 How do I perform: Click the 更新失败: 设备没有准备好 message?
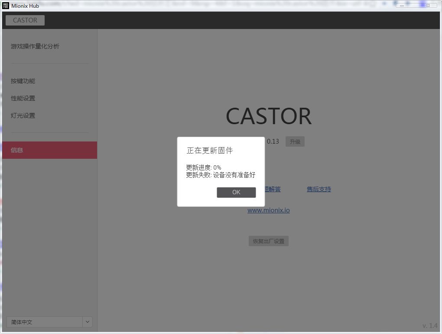click(221, 175)
